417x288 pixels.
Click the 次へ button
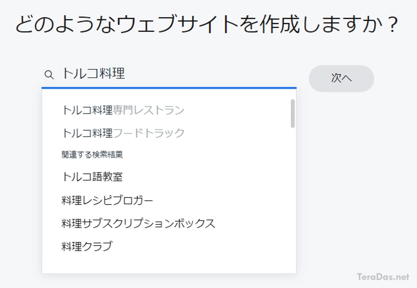pos(341,78)
